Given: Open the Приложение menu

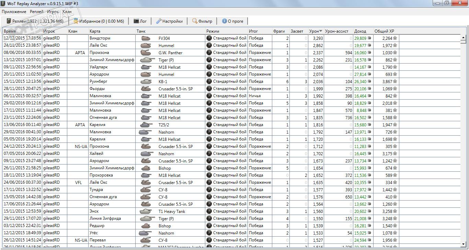Looking at the screenshot, I should click(x=14, y=12).
